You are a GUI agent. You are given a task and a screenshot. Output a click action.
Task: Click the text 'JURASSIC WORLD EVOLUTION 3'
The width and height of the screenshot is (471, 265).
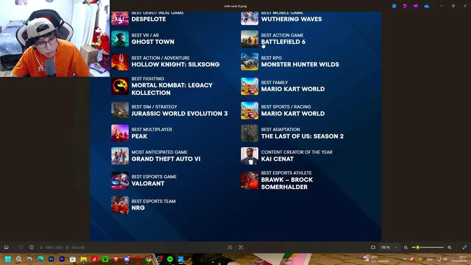click(180, 113)
